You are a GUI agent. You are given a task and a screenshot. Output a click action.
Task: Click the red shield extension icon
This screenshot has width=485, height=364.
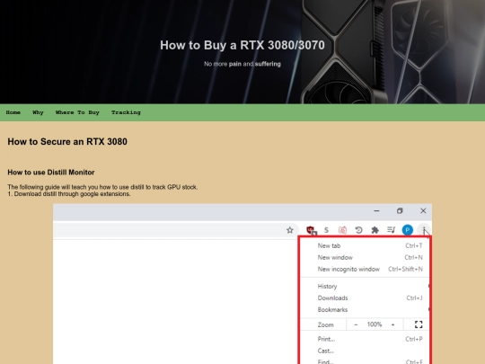pos(311,230)
